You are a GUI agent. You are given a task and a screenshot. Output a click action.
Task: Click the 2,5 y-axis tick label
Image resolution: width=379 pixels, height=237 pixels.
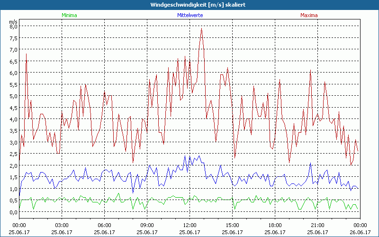point(13,154)
